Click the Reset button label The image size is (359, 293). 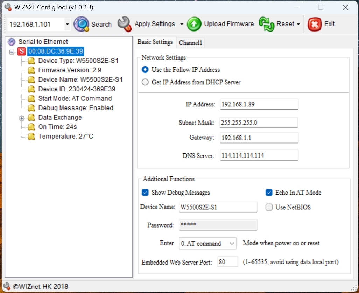click(x=285, y=24)
